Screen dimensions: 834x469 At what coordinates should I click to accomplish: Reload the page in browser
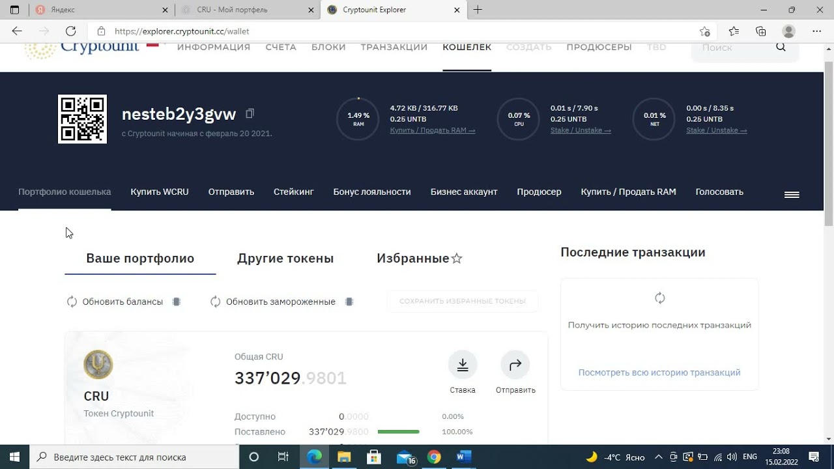(x=71, y=31)
